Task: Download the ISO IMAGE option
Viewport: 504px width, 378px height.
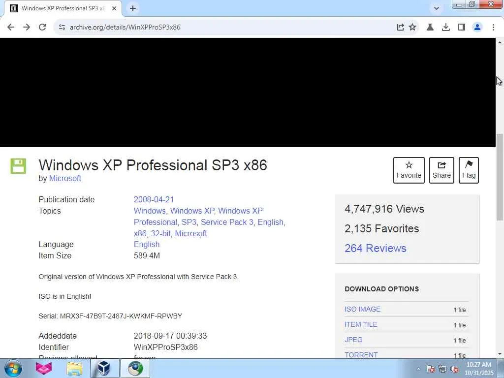Action: [363, 309]
